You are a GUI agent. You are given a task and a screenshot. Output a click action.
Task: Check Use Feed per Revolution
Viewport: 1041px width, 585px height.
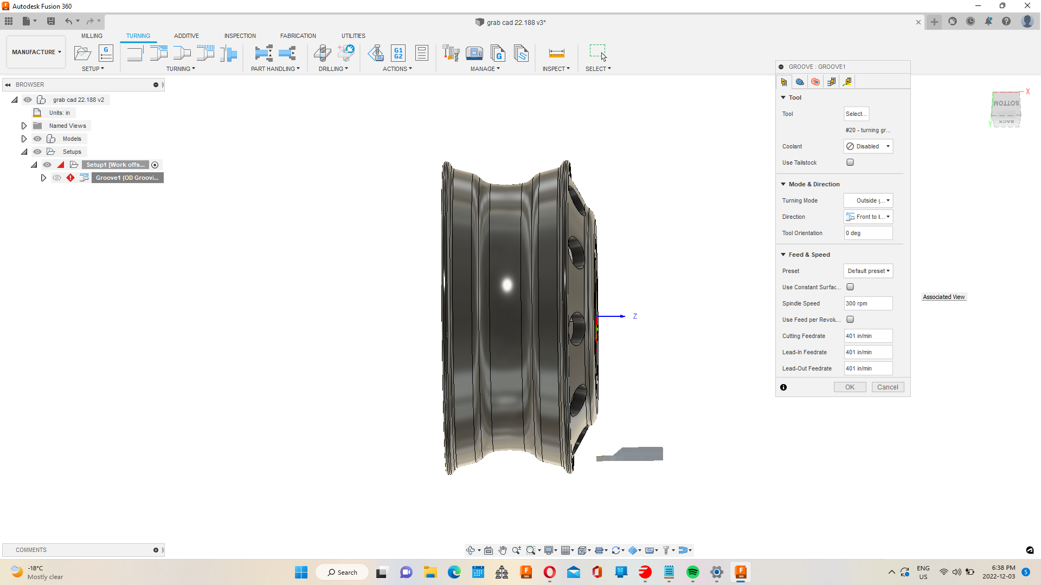pos(850,320)
